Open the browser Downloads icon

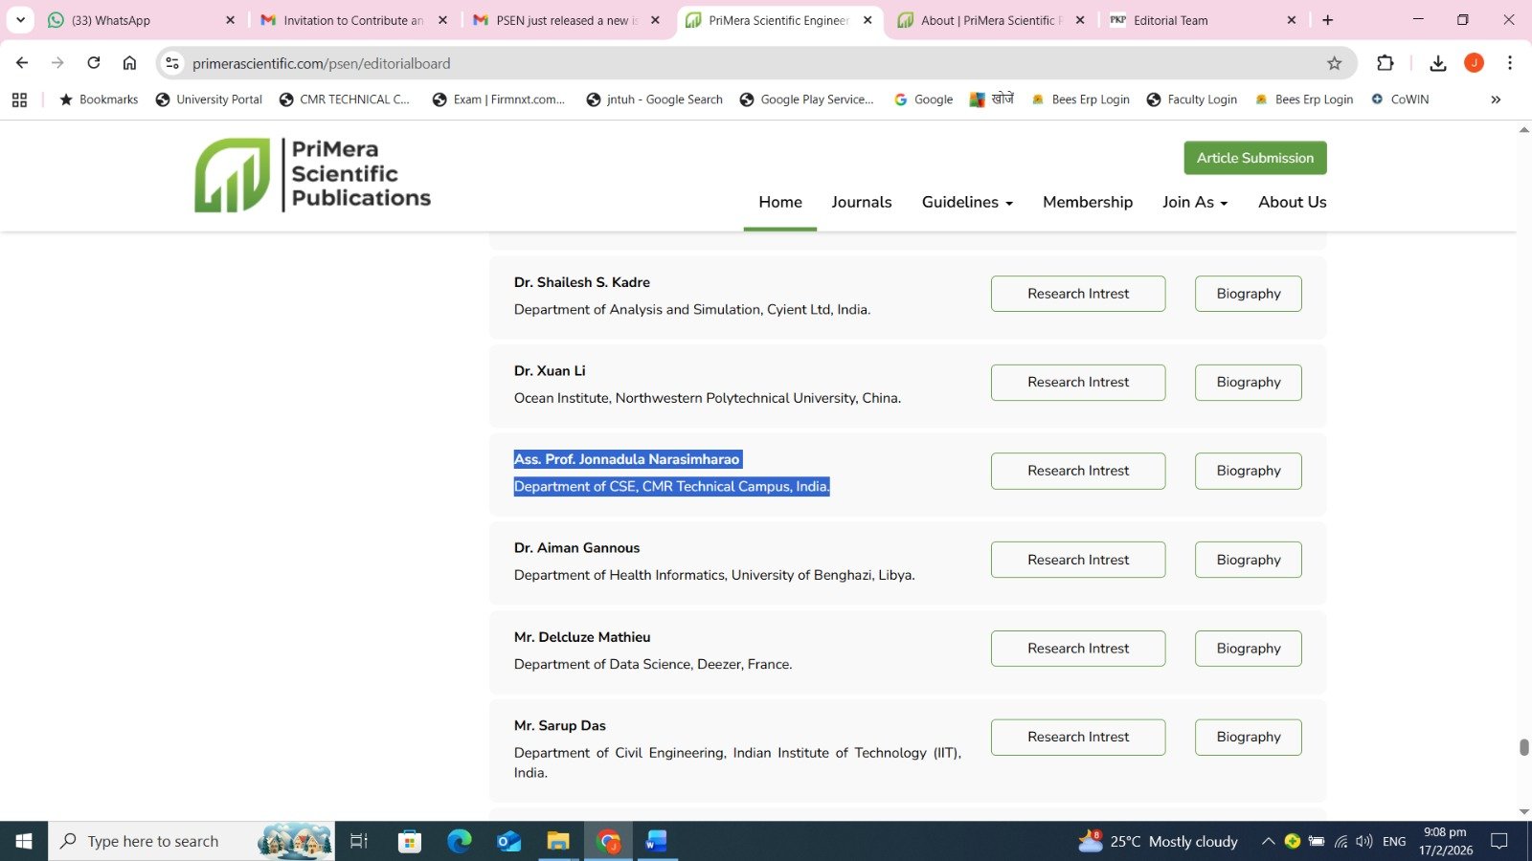click(x=1437, y=63)
